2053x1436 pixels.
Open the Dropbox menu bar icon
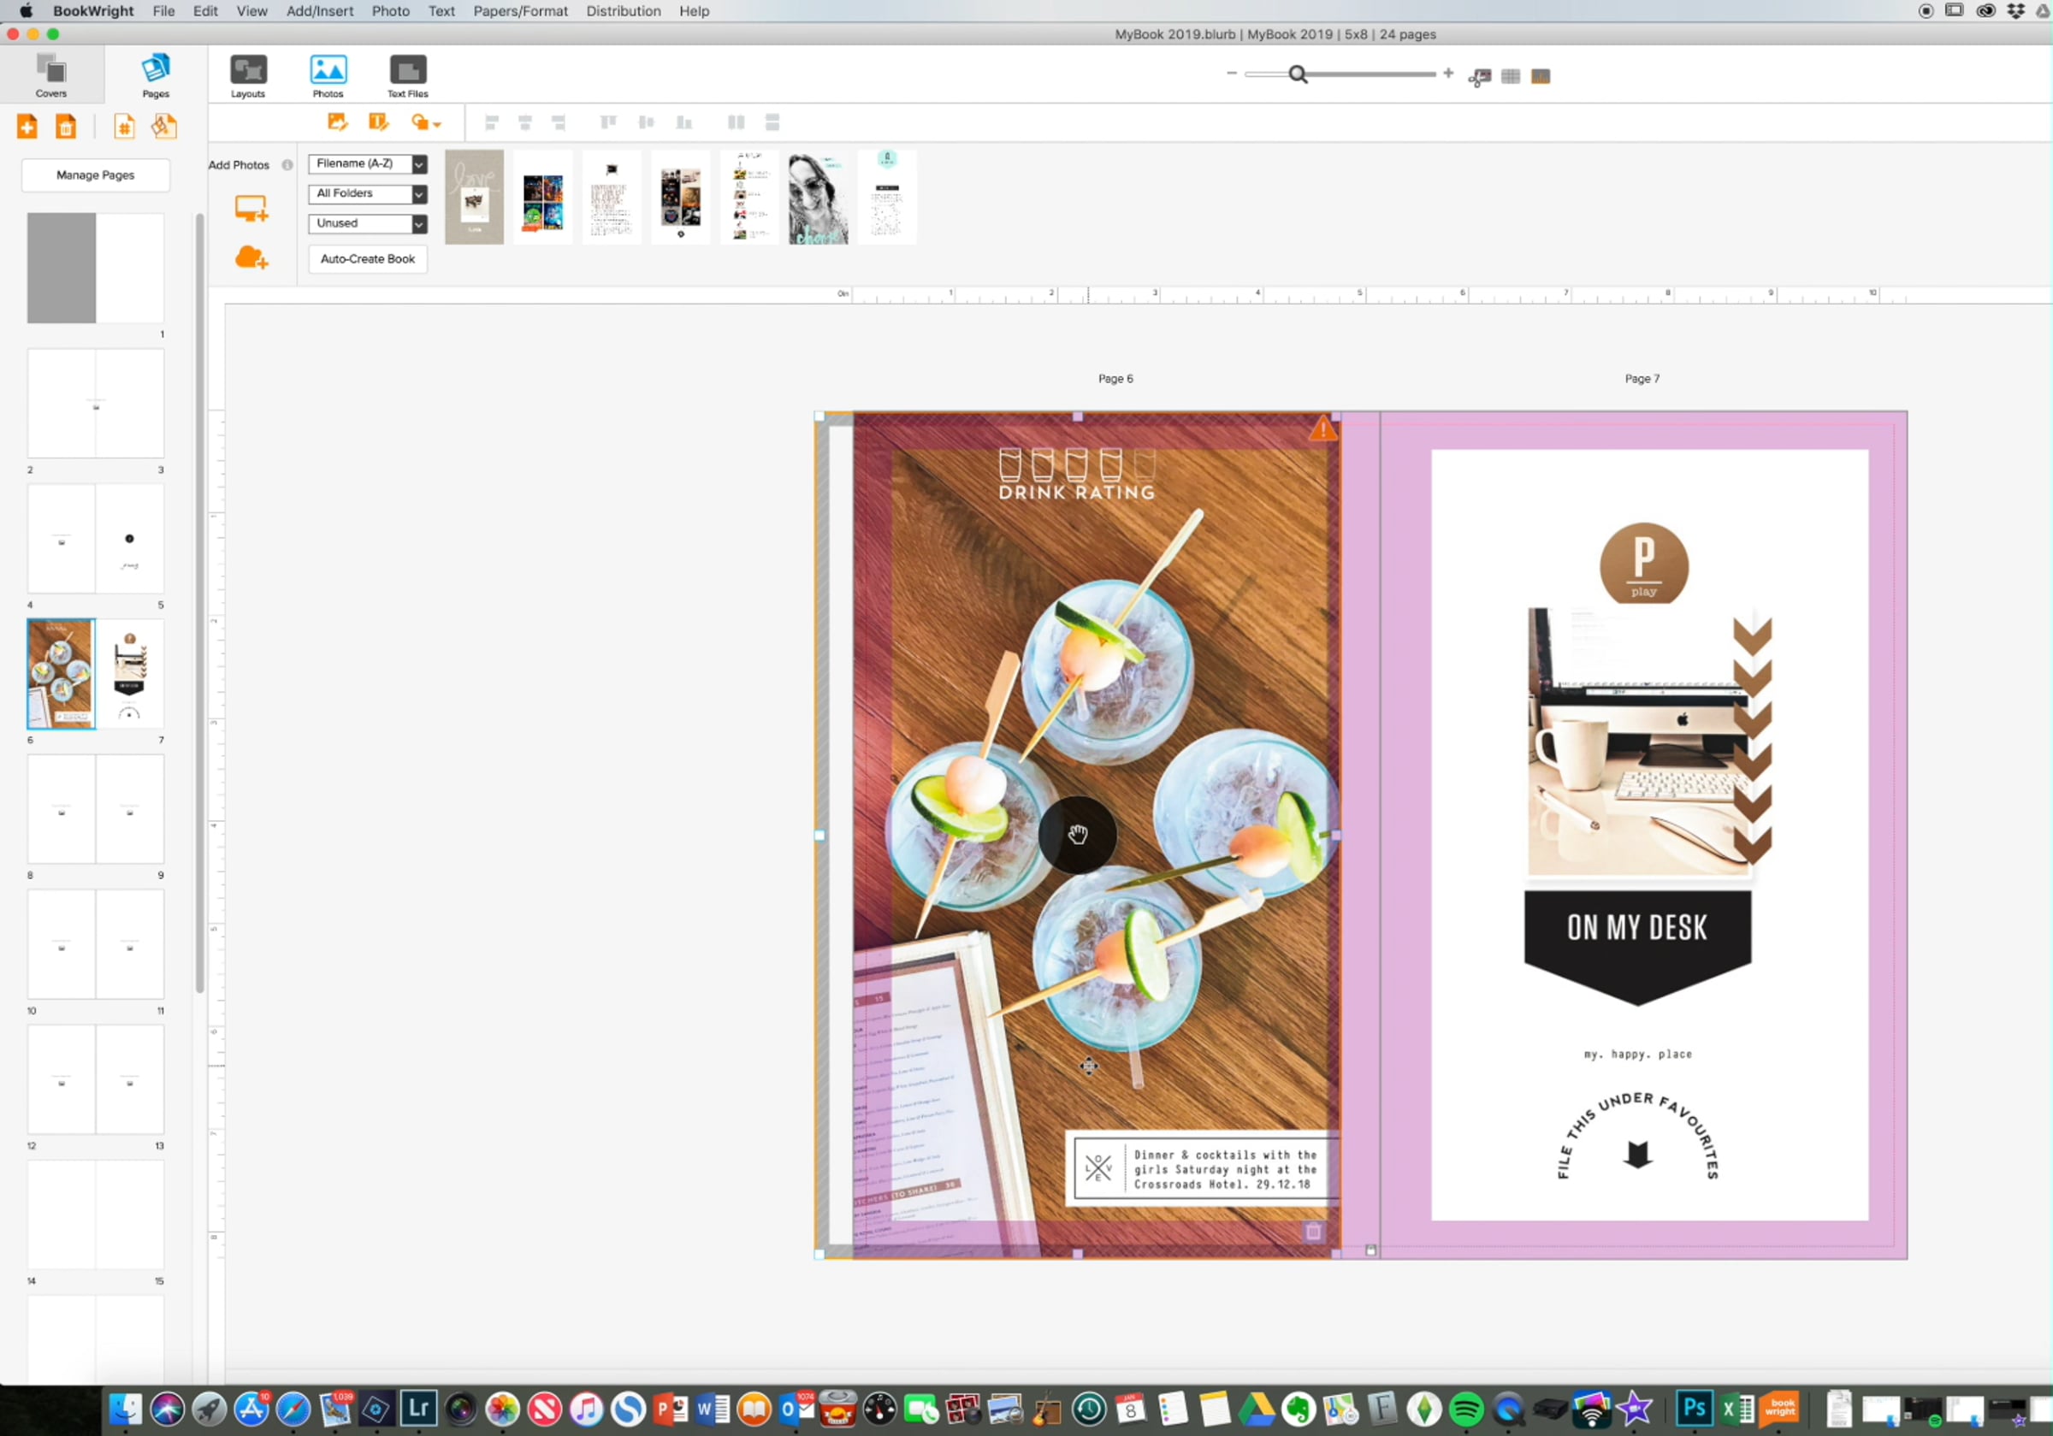tap(2016, 11)
